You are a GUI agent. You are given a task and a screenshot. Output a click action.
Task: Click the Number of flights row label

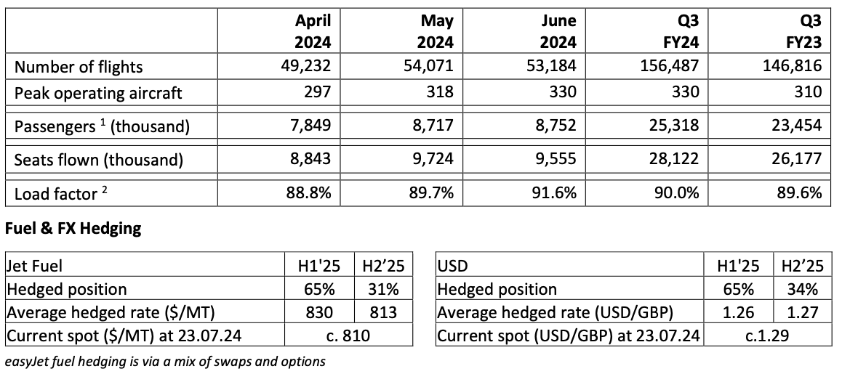click(79, 67)
